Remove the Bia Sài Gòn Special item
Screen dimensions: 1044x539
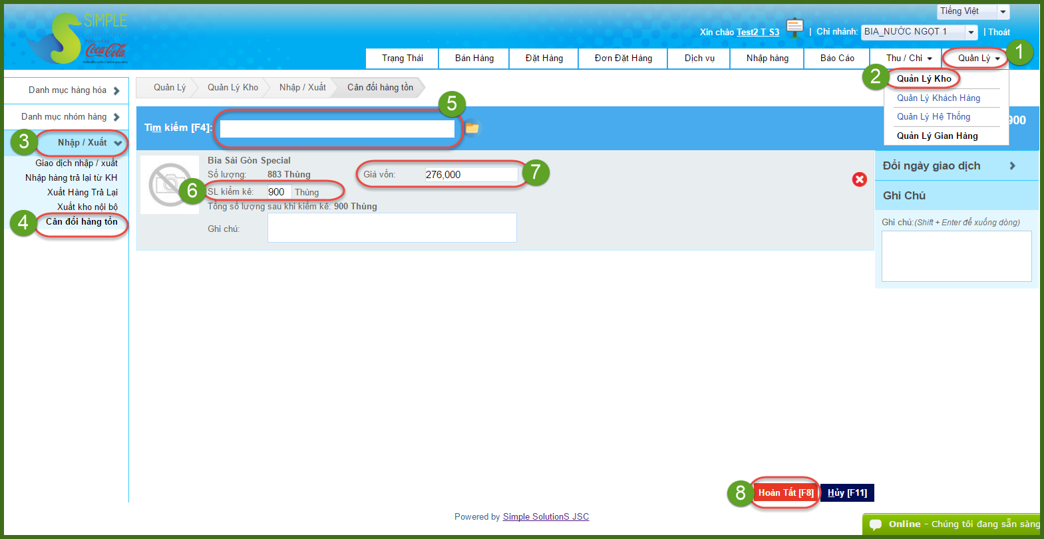[x=859, y=179]
